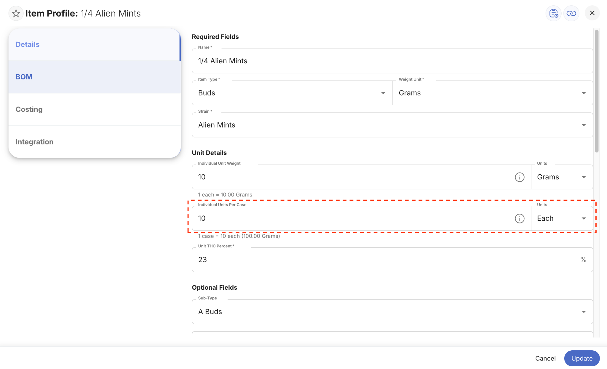Open the Costing tab
This screenshot has height=369, width=607.
tap(95, 109)
